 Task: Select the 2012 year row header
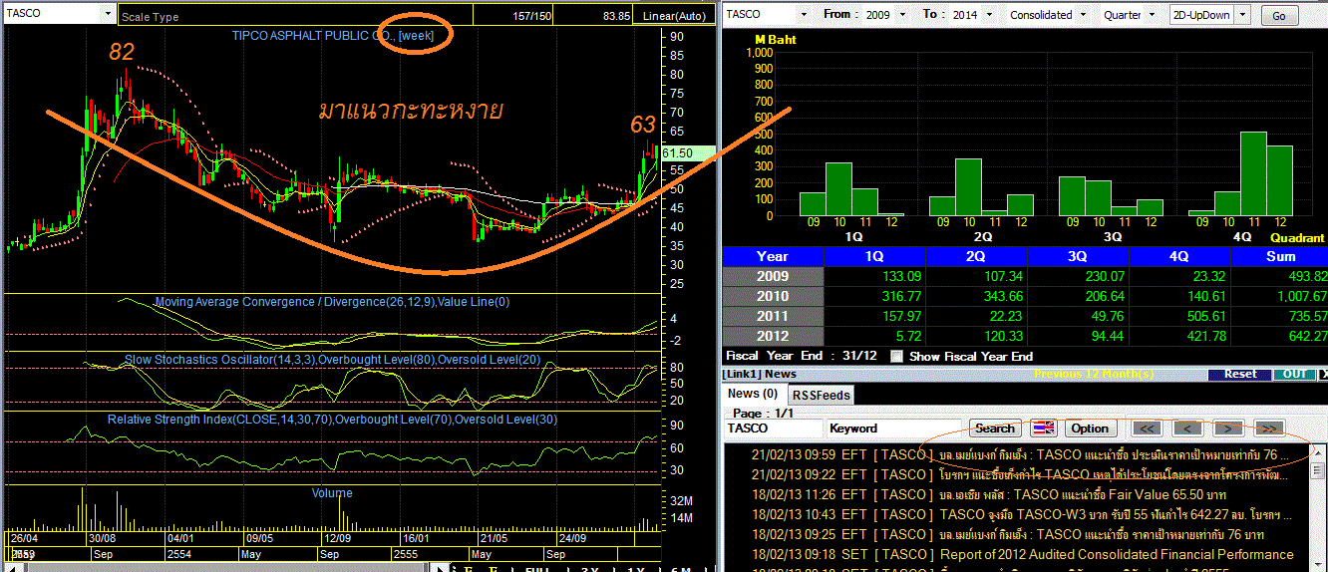(773, 336)
